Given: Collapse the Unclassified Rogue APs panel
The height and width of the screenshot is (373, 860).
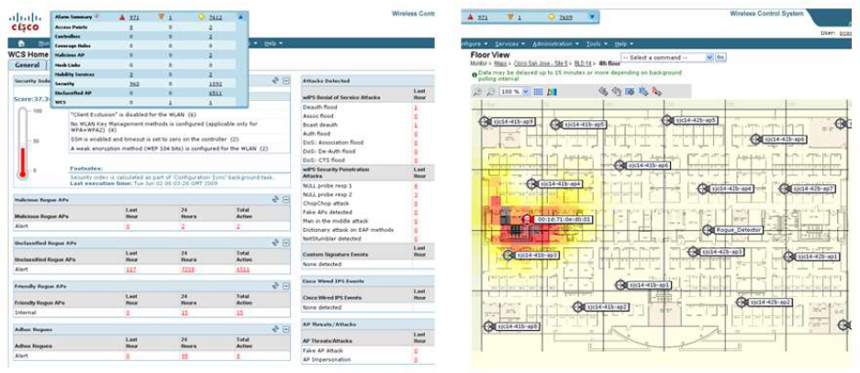Looking at the screenshot, I should click(285, 242).
